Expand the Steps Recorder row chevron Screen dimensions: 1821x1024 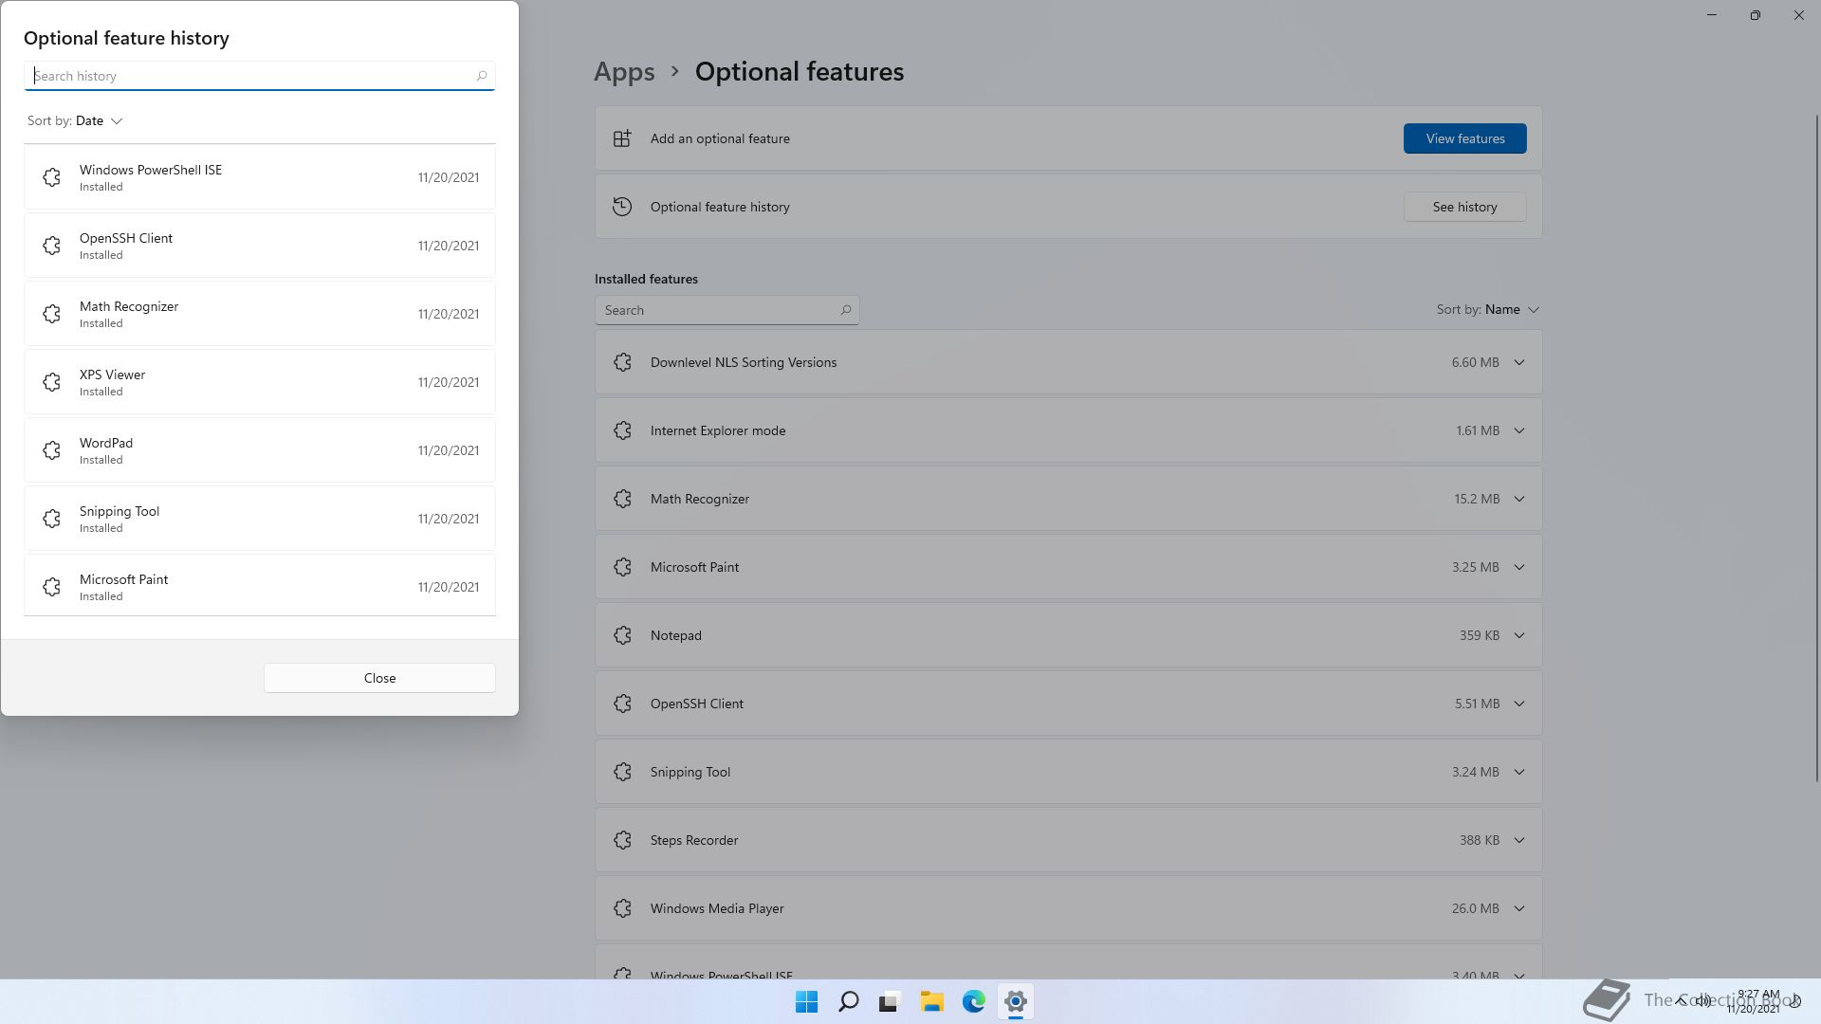coord(1519,840)
